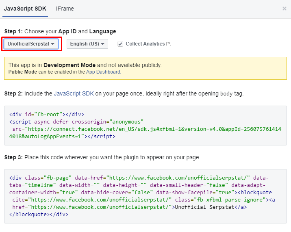The width and height of the screenshot is (291, 232).
Task: Click the [?] help icon beside Collect Analytics
Action: (x=169, y=44)
